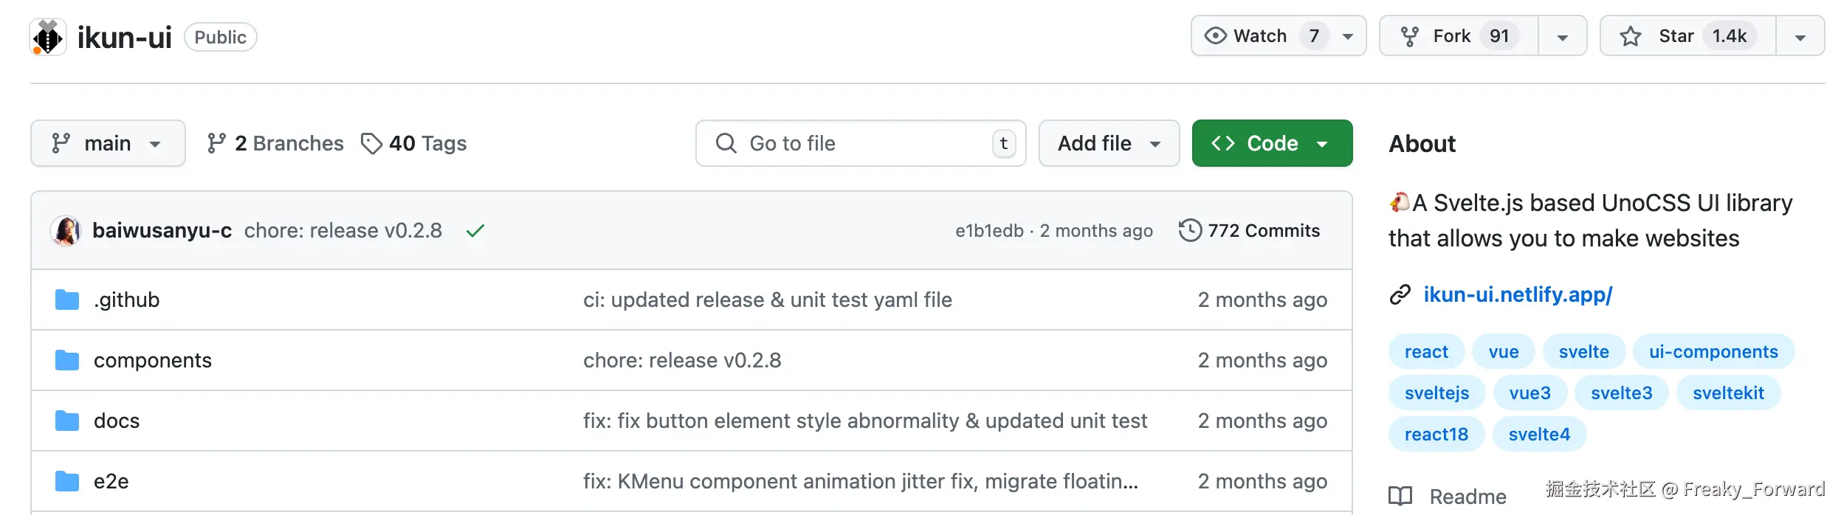Click the star icon to star repository

point(1630,36)
